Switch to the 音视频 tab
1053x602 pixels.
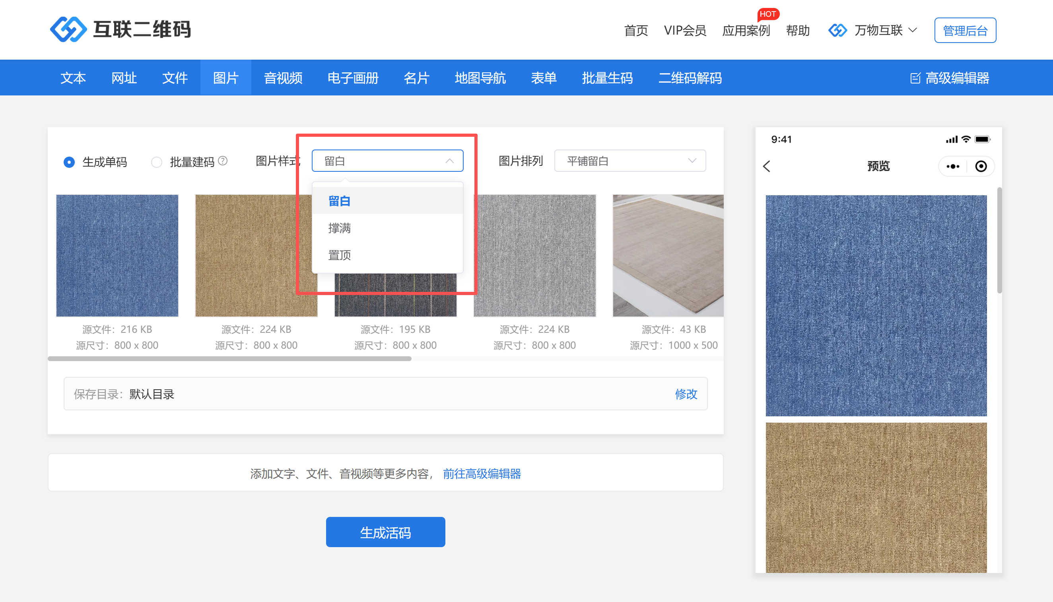pos(283,78)
